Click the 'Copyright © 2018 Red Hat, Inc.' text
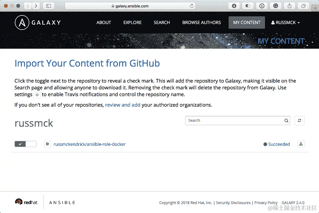This screenshot has width=319, height=213. click(x=185, y=203)
